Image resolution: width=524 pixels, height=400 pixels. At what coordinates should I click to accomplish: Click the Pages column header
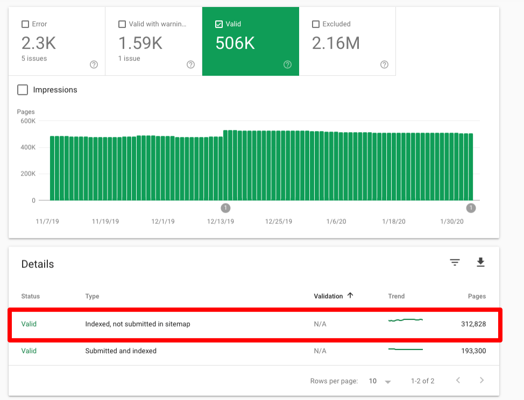pyautogui.click(x=477, y=296)
